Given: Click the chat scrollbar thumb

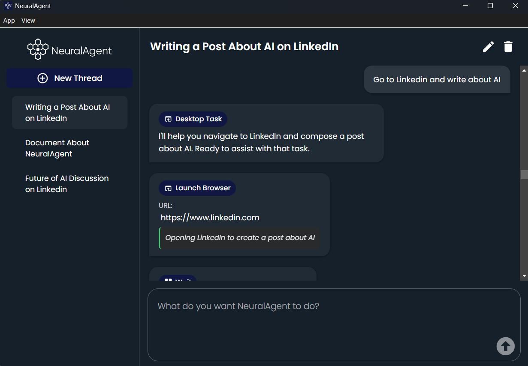Looking at the screenshot, I should pyautogui.click(x=524, y=174).
